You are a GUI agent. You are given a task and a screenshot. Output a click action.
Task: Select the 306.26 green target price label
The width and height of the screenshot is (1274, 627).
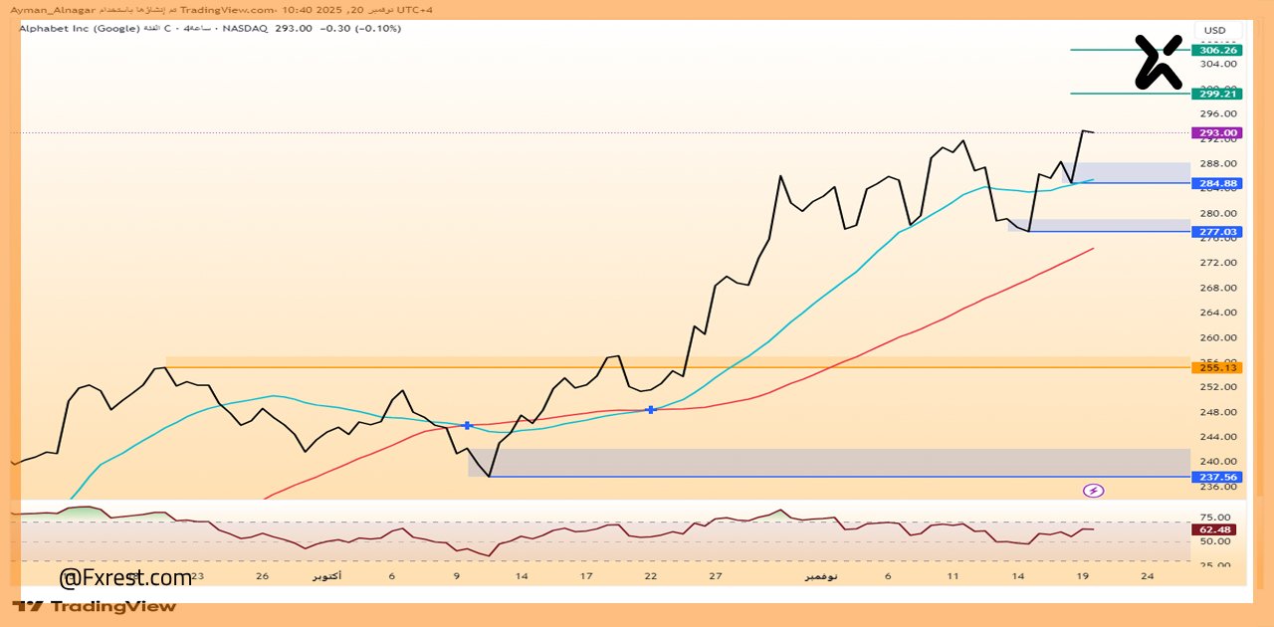click(1218, 50)
